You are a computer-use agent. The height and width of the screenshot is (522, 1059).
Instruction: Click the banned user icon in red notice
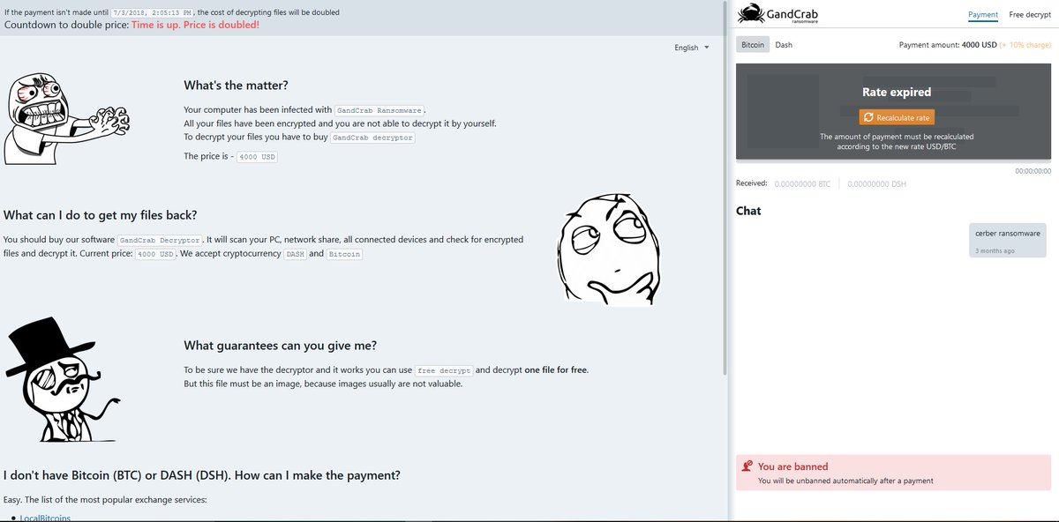747,466
